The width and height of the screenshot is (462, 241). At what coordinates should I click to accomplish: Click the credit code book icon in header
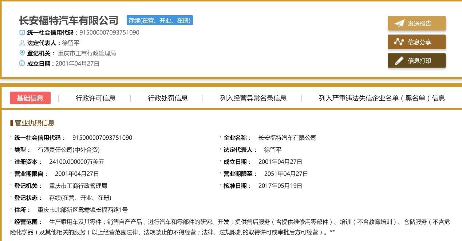22,33
